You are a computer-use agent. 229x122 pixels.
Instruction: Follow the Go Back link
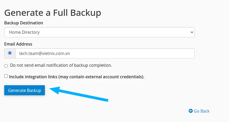(x=202, y=111)
